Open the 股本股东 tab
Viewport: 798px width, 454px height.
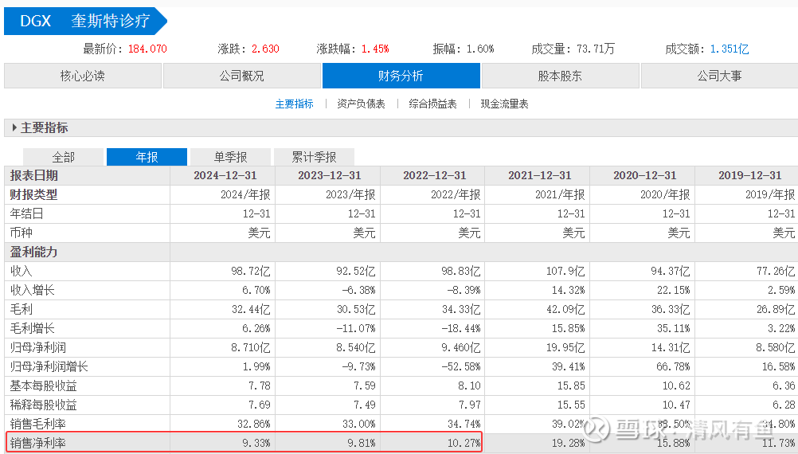[x=561, y=76]
